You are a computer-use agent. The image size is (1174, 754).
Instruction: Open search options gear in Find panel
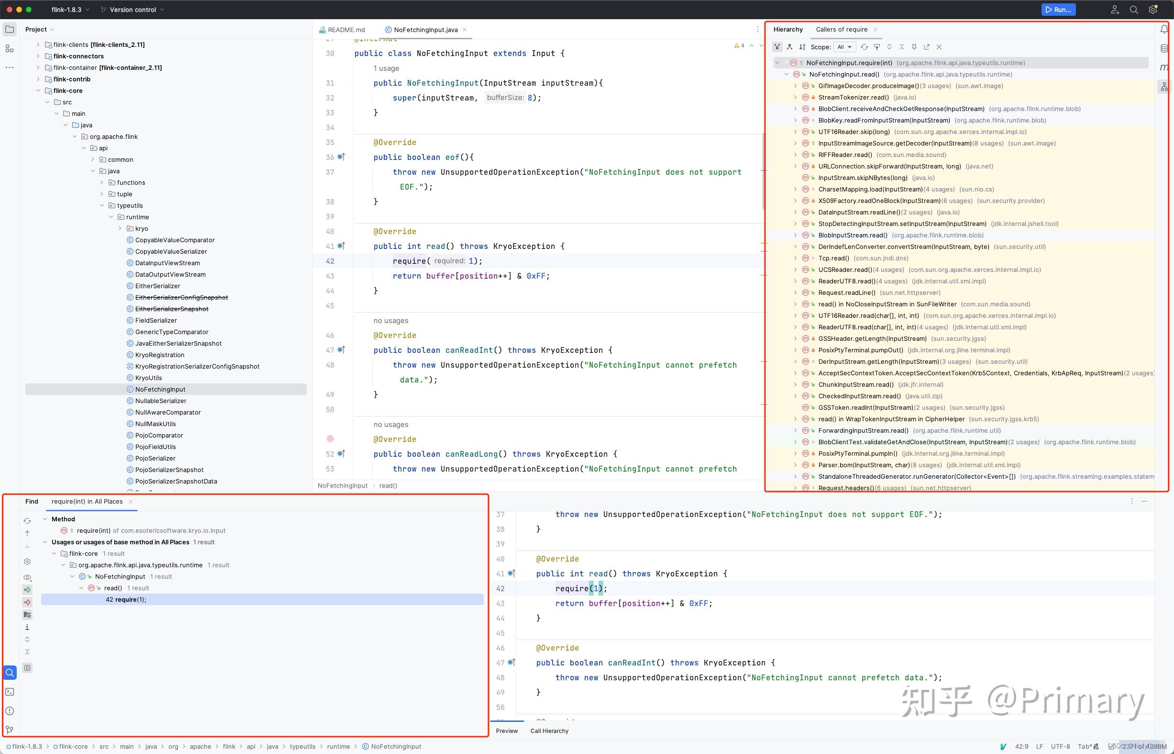27,562
